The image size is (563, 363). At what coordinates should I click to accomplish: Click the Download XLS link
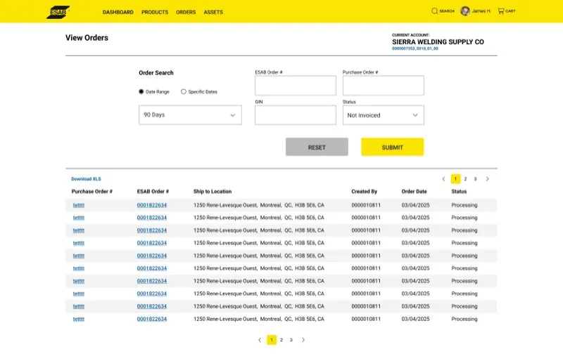[x=86, y=179]
